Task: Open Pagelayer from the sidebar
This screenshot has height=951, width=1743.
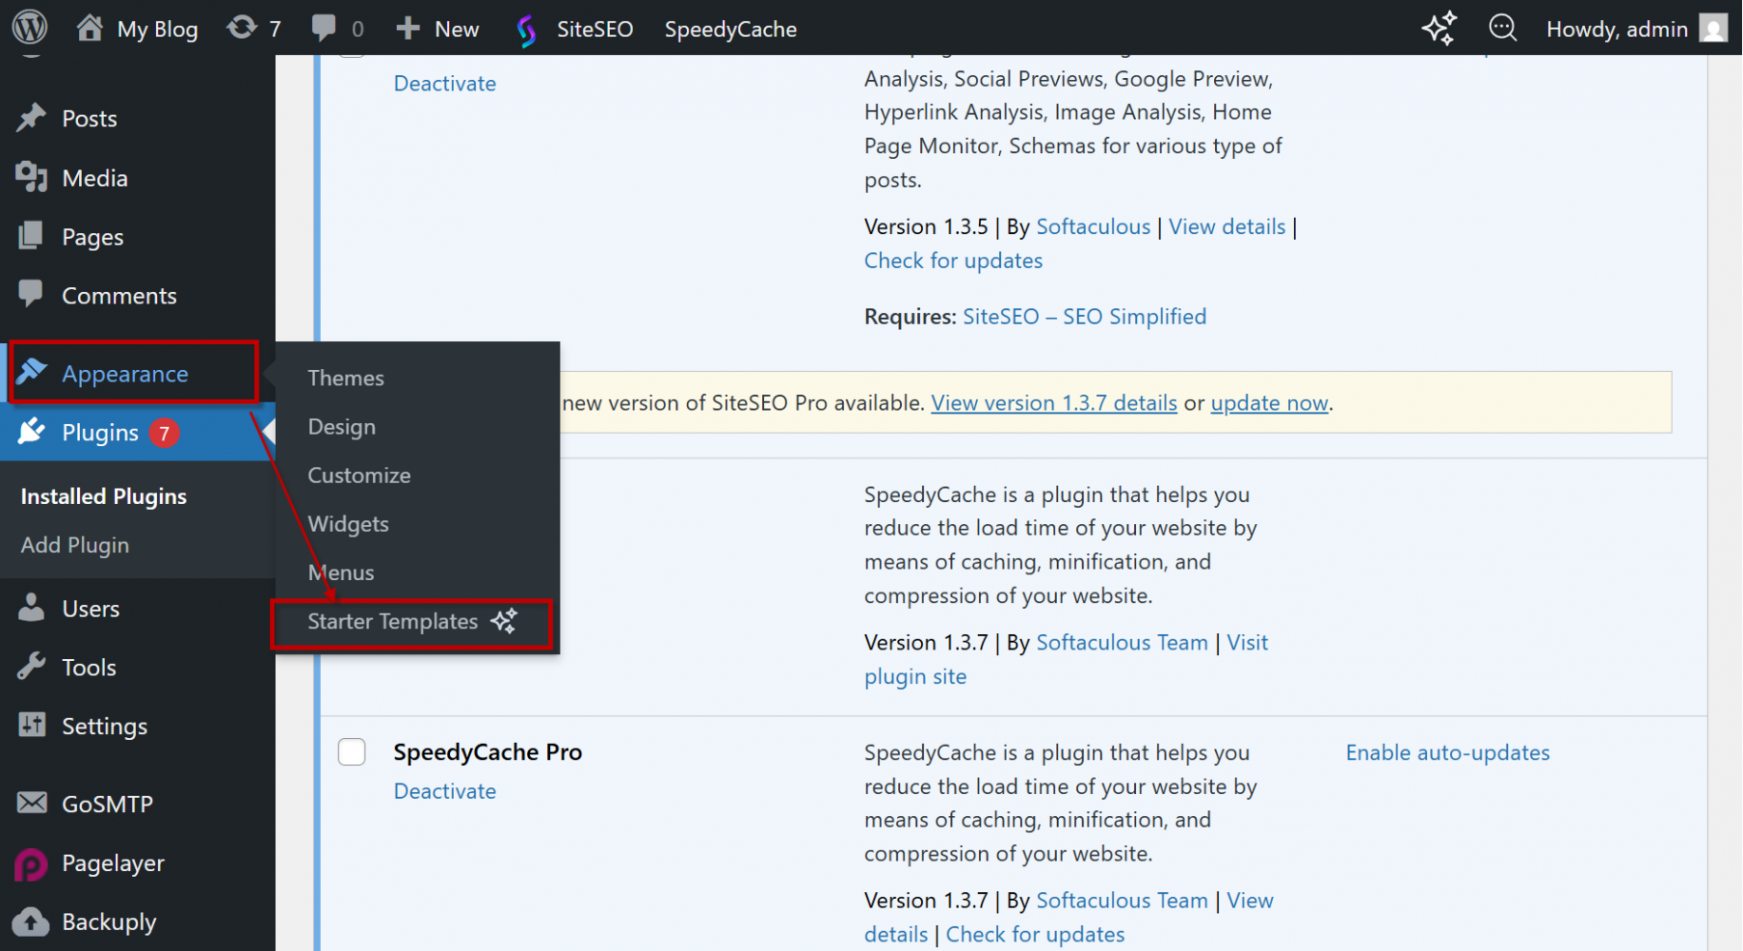Action: click(x=112, y=864)
